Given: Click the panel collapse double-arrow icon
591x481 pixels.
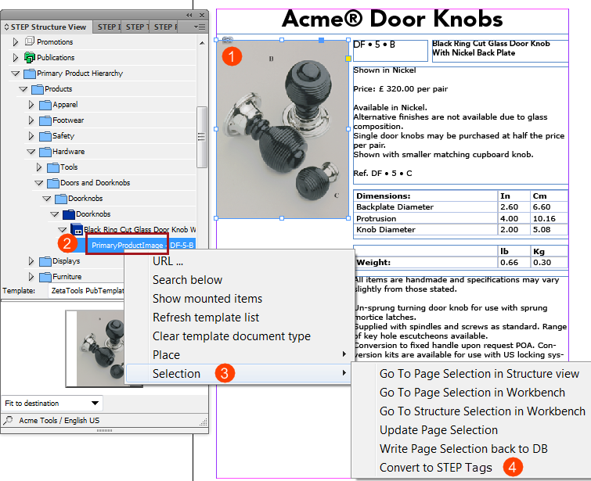Looking at the screenshot, I should pos(189,15).
